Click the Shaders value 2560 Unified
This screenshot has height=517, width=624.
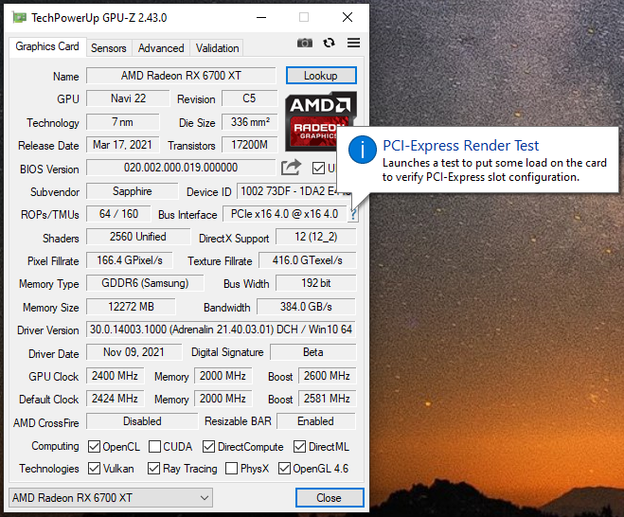click(138, 237)
